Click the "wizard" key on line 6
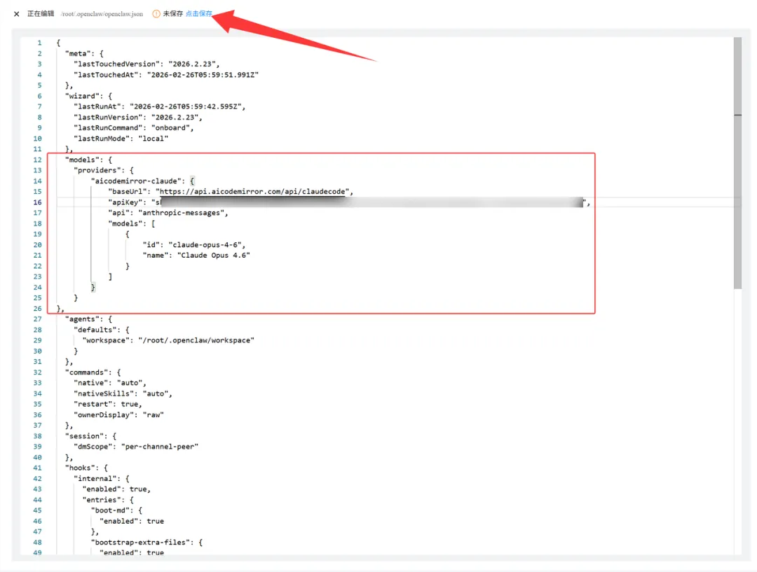Viewport: 757px width, 572px height. coord(82,96)
